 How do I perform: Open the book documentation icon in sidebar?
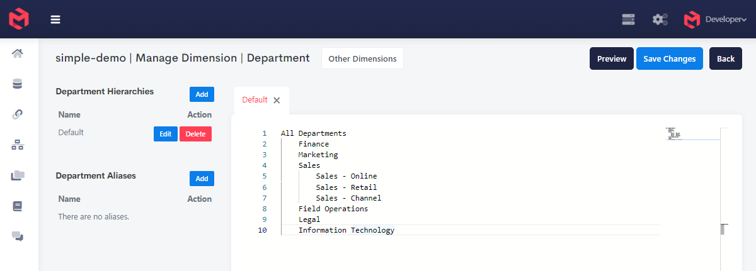(x=18, y=206)
